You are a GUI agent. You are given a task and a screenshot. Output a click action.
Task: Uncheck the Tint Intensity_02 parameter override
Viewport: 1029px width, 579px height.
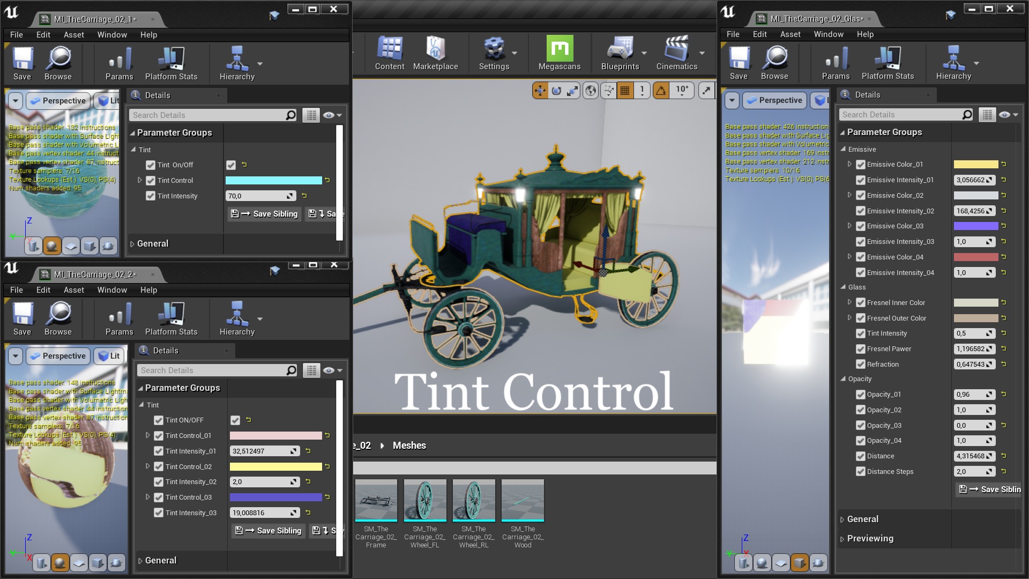(x=159, y=482)
